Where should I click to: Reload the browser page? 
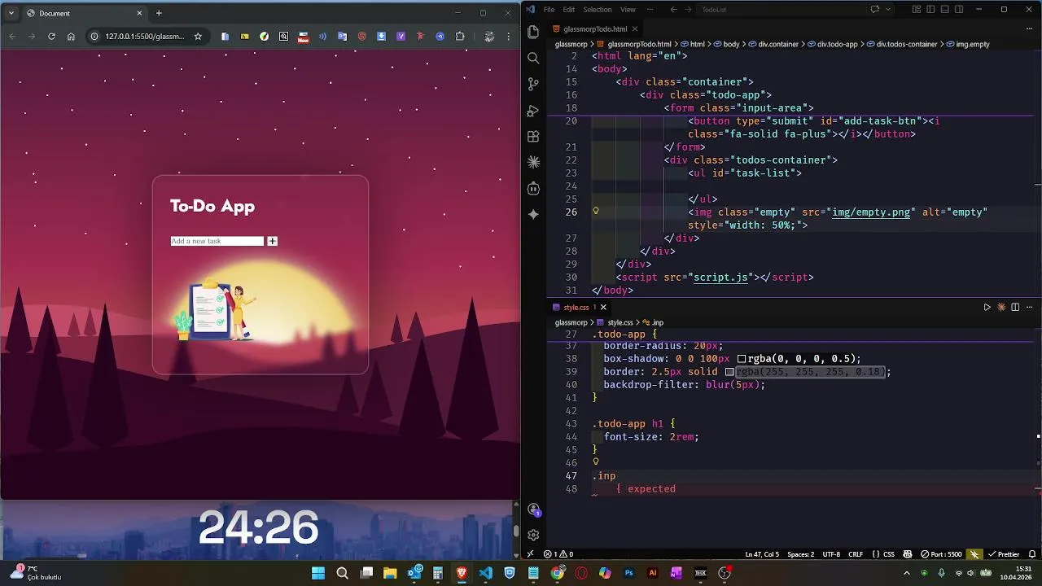[x=51, y=37]
